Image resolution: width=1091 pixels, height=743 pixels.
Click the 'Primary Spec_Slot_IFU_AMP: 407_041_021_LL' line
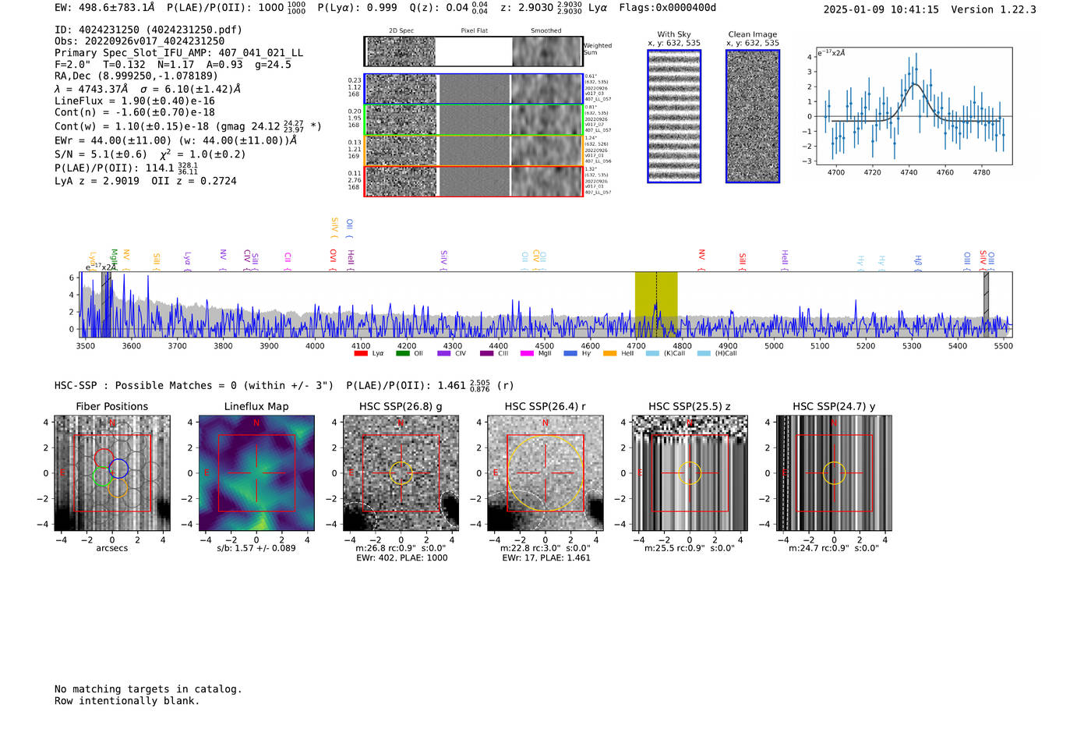click(179, 52)
